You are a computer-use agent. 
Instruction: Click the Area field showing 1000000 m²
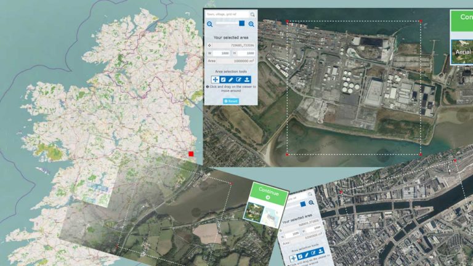236,61
